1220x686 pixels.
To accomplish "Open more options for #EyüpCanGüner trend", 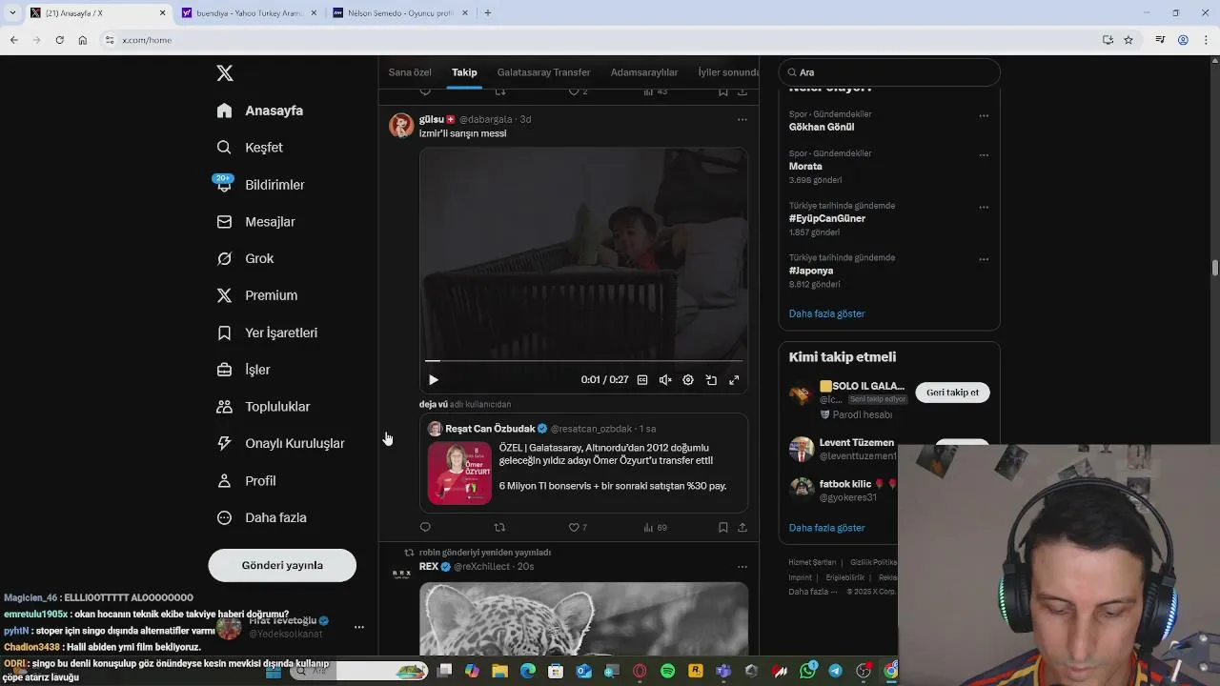I will click(984, 208).
